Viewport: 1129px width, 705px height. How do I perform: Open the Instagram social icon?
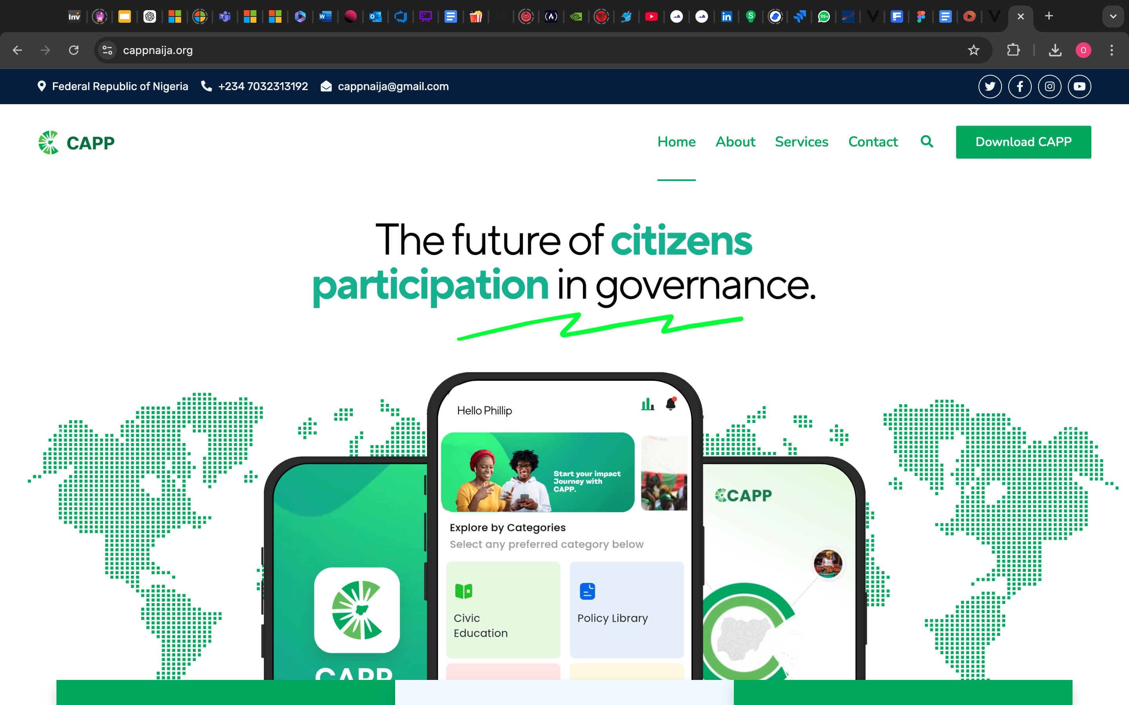(x=1050, y=86)
